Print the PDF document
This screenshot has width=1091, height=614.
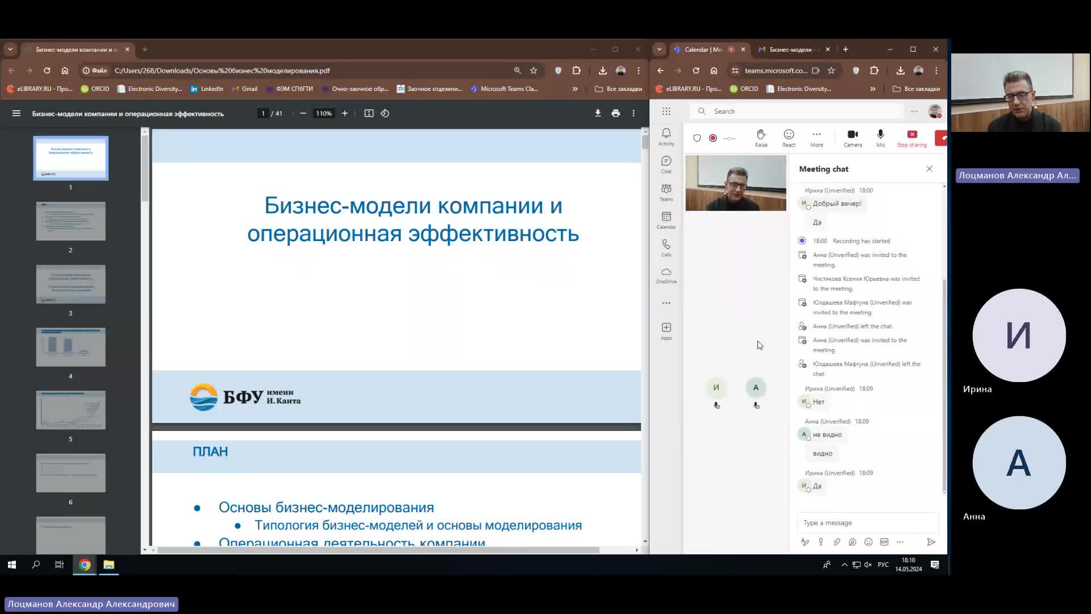click(x=615, y=113)
